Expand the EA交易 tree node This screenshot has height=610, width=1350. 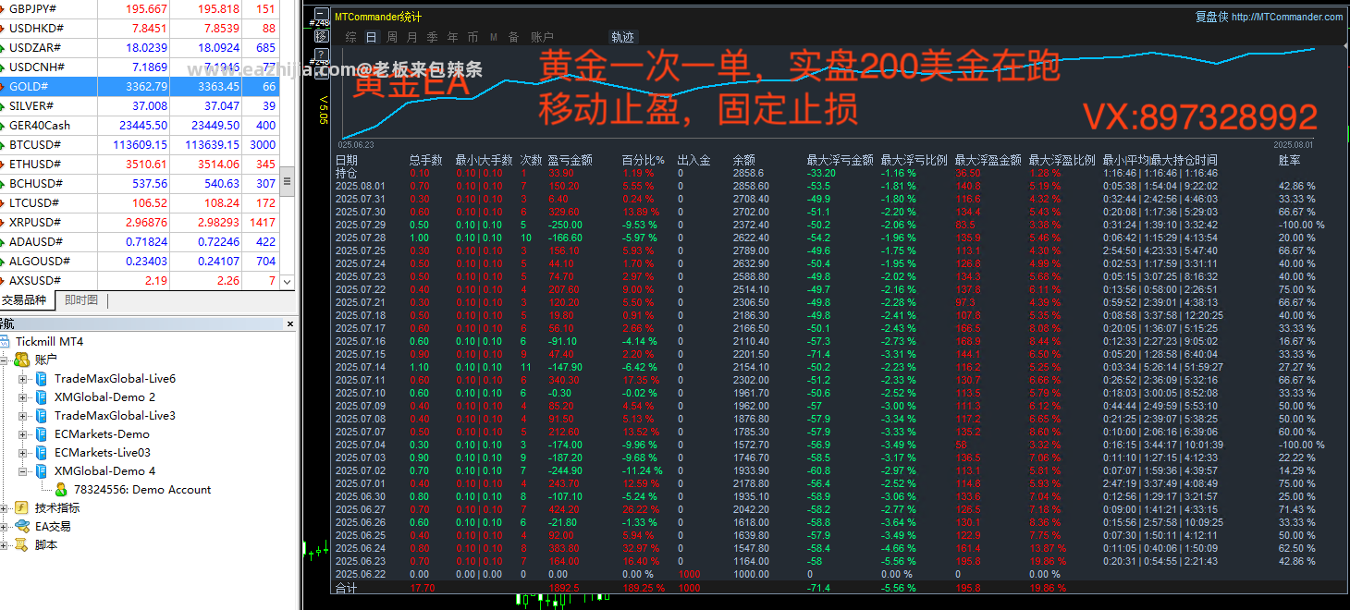(5, 526)
